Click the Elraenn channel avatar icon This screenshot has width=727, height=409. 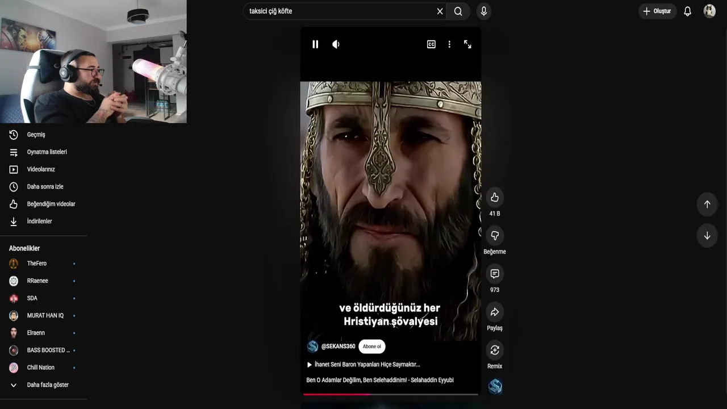[14, 333]
